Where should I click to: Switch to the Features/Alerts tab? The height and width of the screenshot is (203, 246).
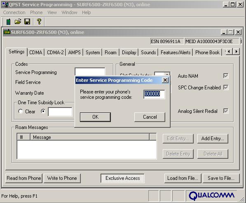coord(176,53)
